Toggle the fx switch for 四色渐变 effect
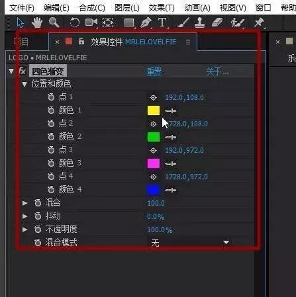This screenshot has height=297, width=296. (23, 71)
